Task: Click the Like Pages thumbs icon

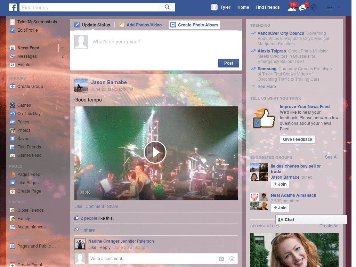Action: tap(13, 183)
